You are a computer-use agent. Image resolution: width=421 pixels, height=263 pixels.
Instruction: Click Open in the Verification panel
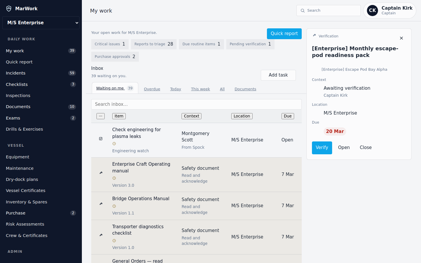pos(344,148)
